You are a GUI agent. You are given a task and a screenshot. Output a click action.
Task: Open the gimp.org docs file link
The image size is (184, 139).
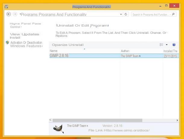pos(119,131)
